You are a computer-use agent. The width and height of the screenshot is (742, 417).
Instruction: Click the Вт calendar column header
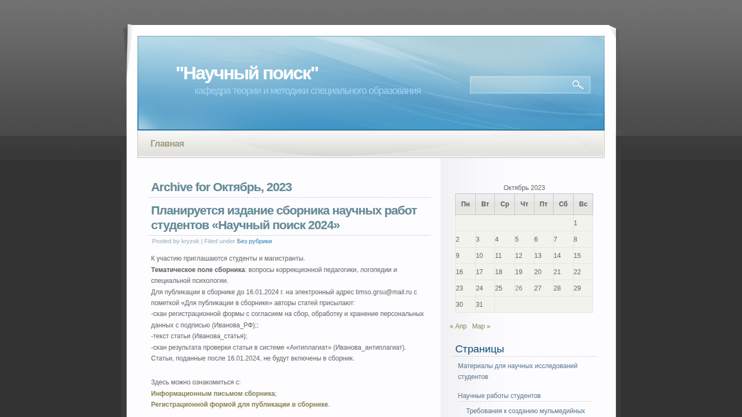point(485,204)
